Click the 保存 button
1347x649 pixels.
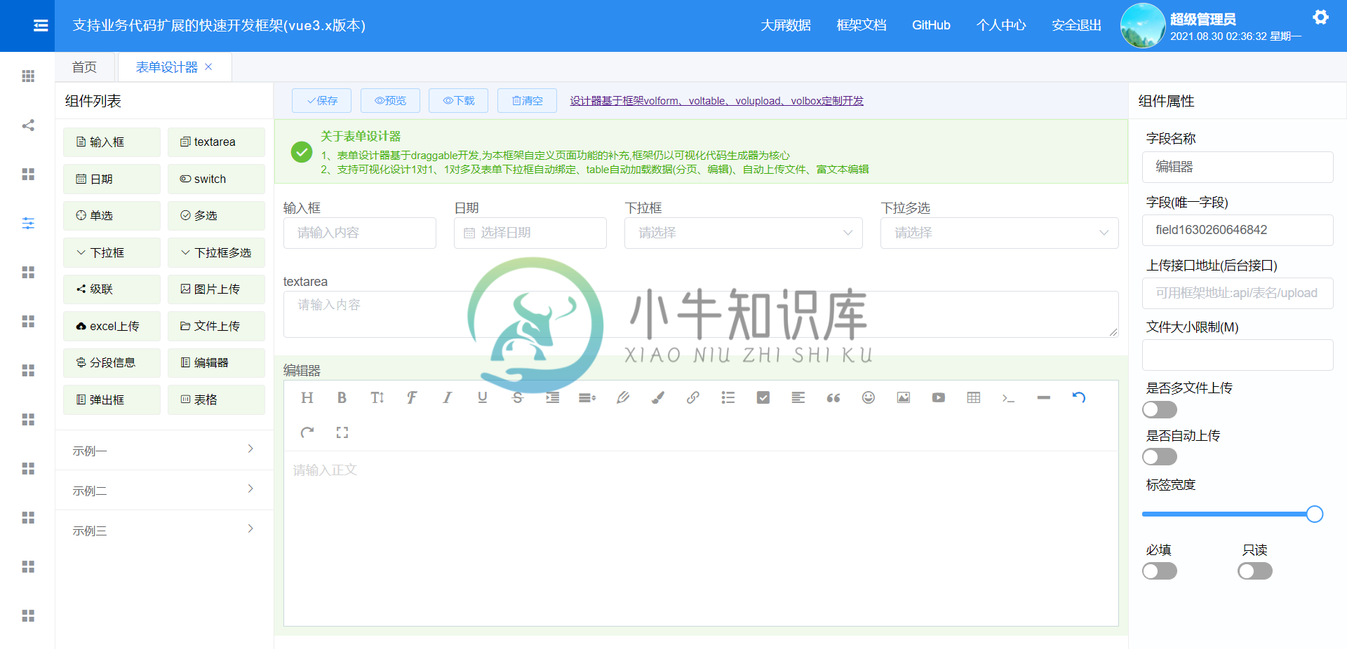pyautogui.click(x=322, y=100)
